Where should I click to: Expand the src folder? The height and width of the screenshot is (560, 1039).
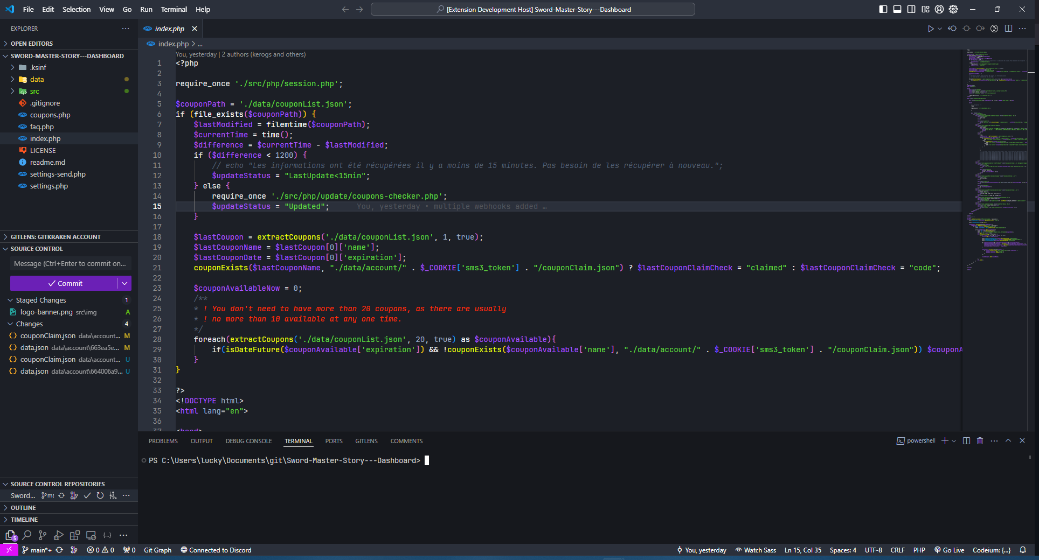[69, 91]
